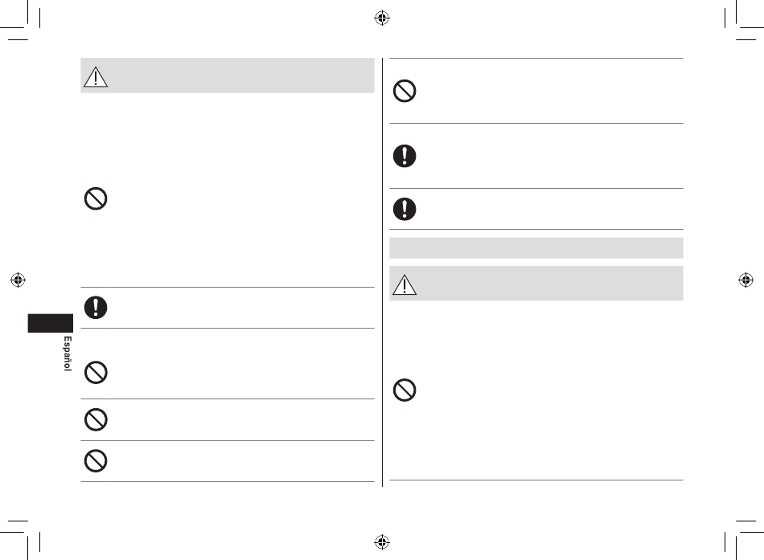Screen dimensions: 764x560
Task: Click the registration crosshair mark on the left edge
Action: pyautogui.click(x=18, y=280)
